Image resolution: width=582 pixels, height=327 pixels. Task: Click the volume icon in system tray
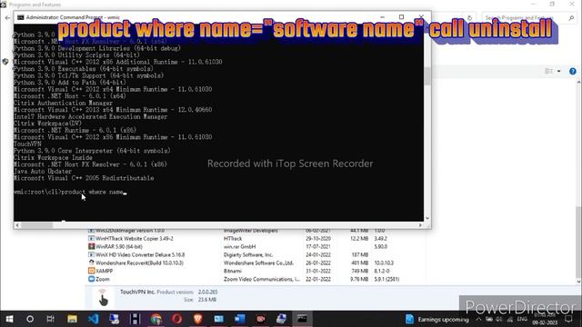point(499,319)
